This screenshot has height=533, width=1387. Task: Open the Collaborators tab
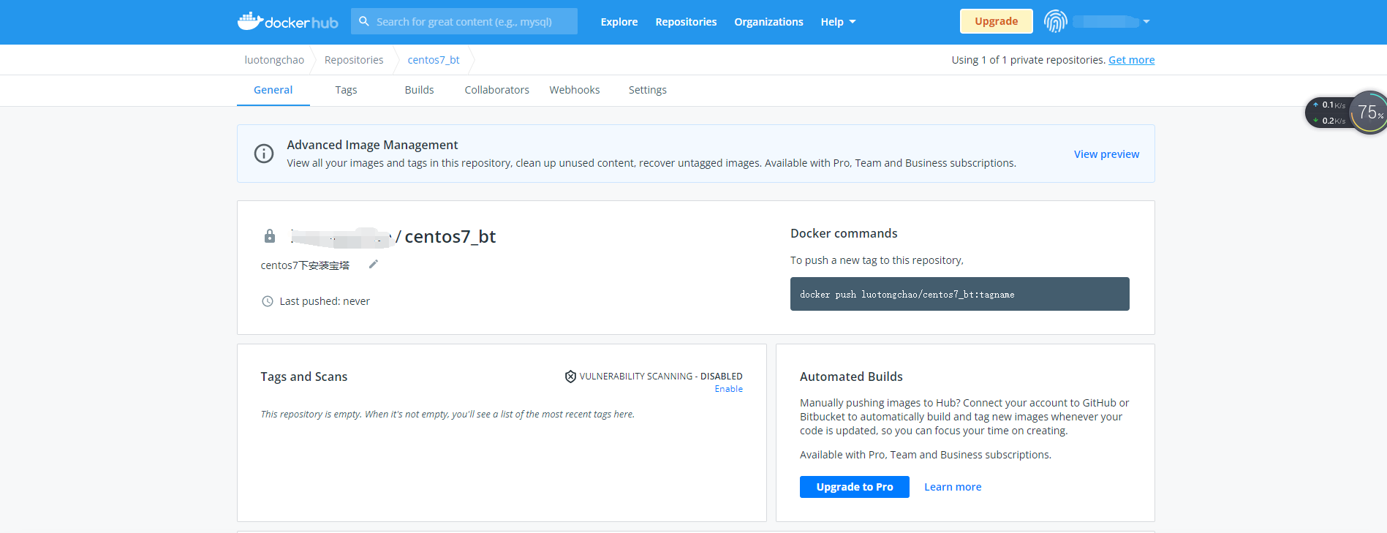(x=497, y=90)
